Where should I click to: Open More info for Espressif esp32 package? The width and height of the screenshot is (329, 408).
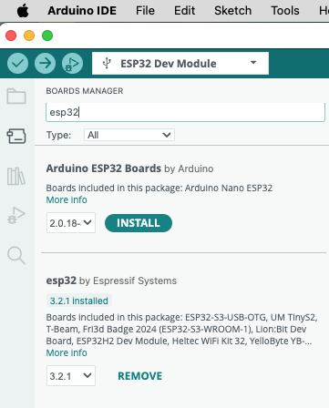click(67, 352)
